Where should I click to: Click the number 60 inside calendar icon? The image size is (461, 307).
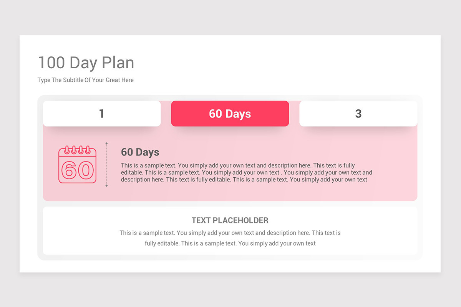[77, 170]
